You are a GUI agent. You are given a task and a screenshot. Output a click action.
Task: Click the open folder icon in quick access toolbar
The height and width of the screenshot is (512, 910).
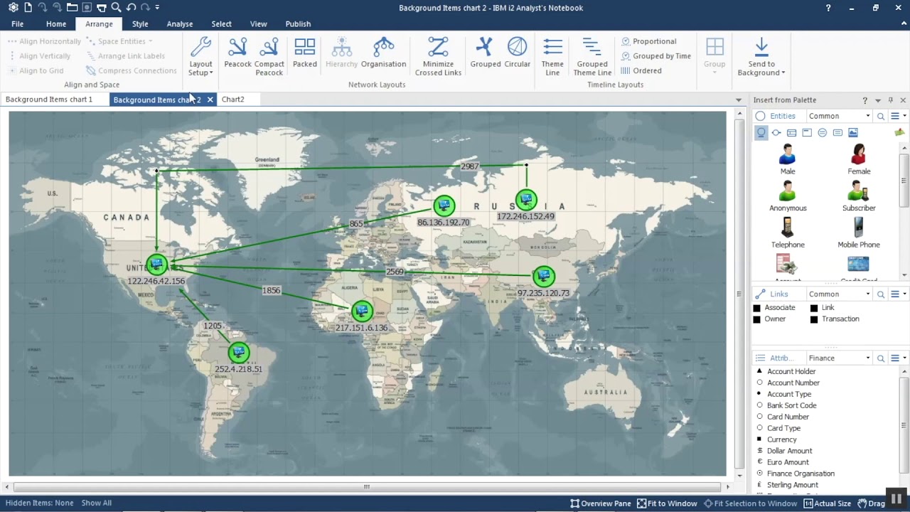coord(73,8)
